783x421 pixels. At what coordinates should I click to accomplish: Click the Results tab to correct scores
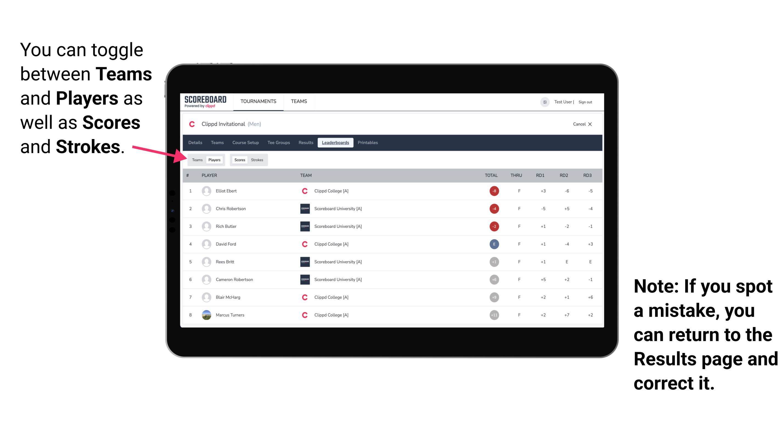coord(306,143)
